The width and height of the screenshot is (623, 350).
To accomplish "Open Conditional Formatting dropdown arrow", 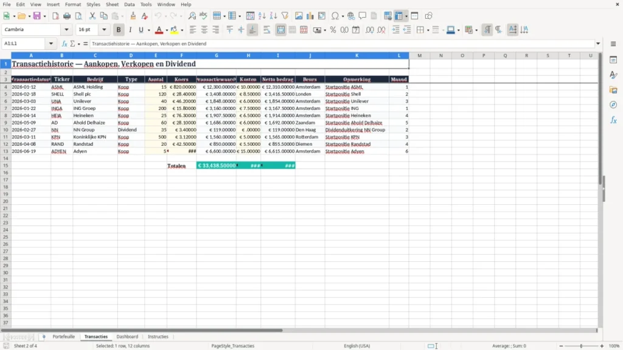I will point(476,30).
